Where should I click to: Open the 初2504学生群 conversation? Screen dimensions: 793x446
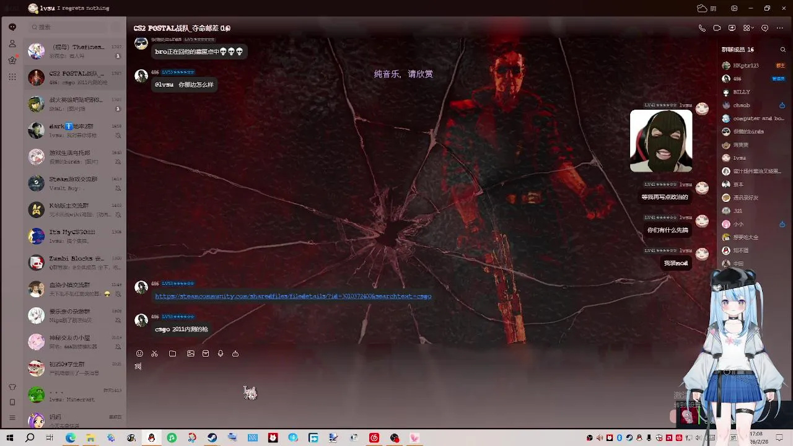[75, 369]
